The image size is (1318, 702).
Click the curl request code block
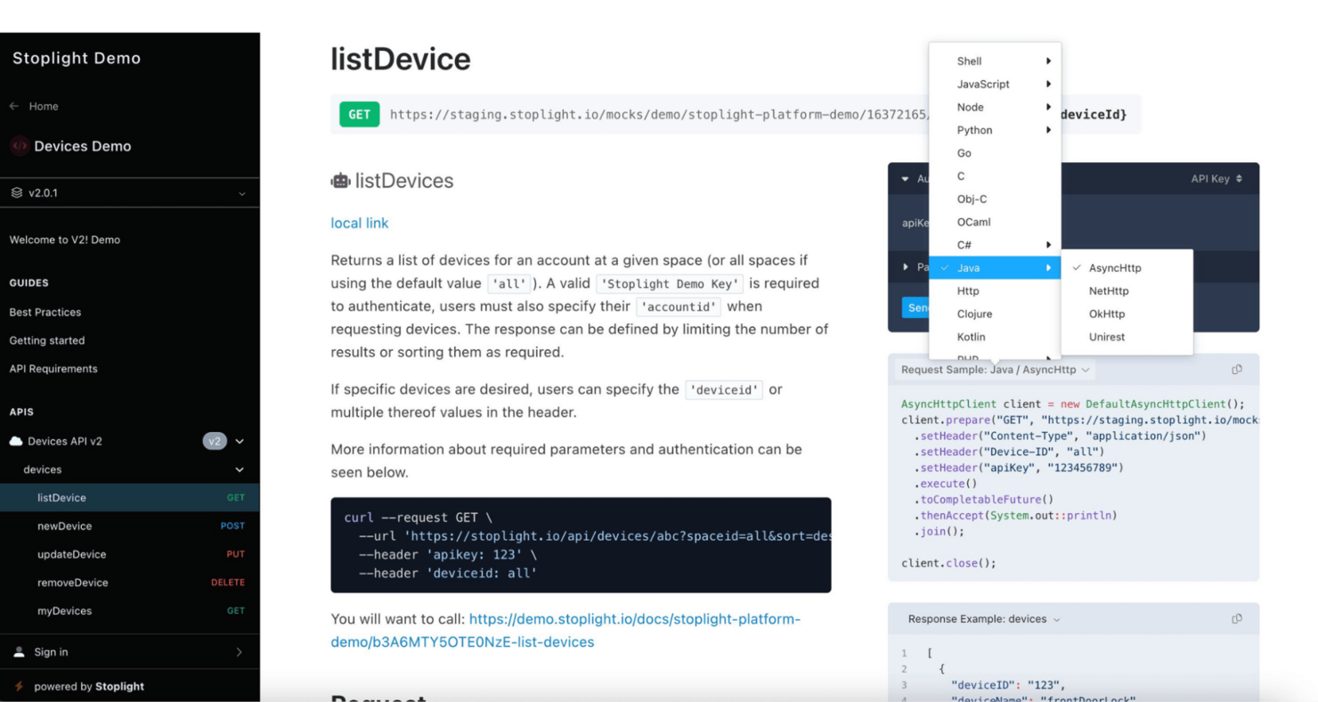pyautogui.click(x=581, y=545)
